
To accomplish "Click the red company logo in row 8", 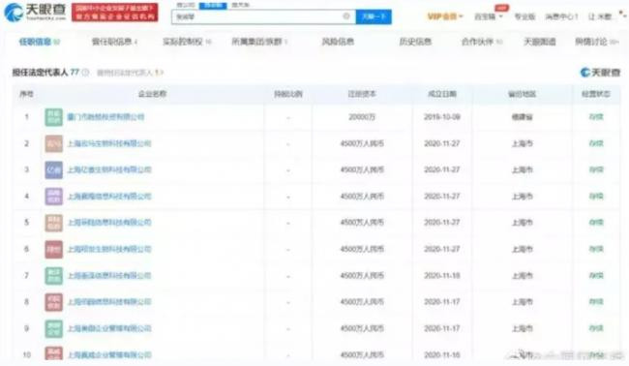I will click(x=54, y=302).
